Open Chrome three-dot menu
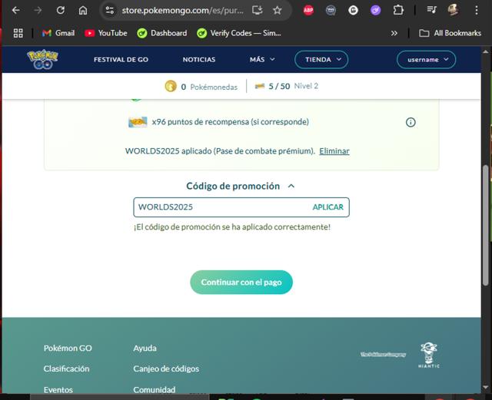492x400 pixels. 477,10
